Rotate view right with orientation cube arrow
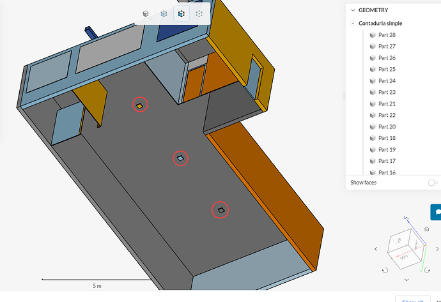Viewport: 441px width, 302px height. 437,249
